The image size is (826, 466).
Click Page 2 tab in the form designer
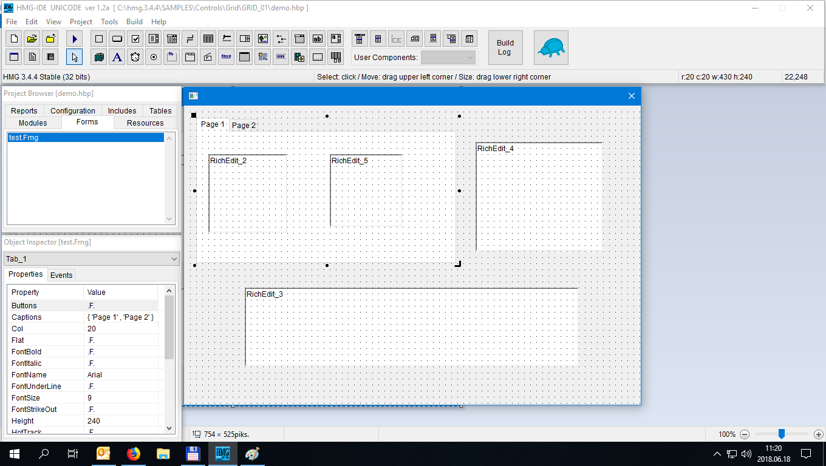(x=244, y=126)
